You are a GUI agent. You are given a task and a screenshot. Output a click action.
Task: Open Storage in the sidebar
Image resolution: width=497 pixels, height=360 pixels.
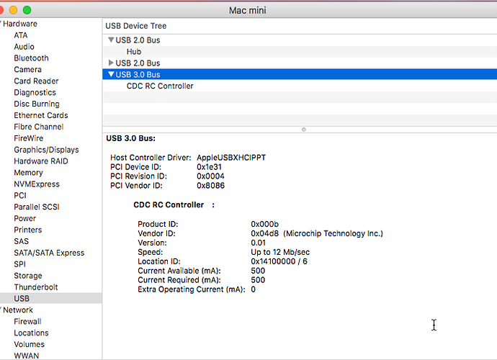28,276
